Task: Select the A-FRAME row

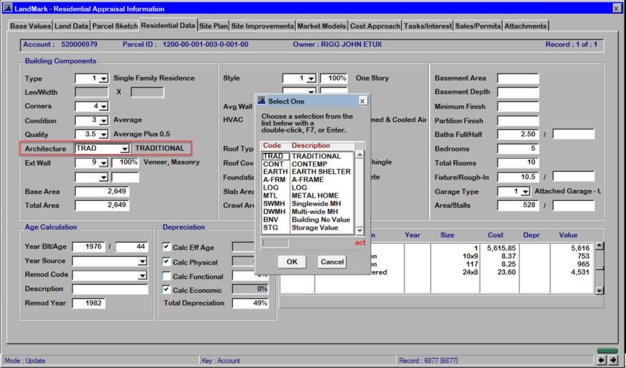Action: (x=307, y=180)
